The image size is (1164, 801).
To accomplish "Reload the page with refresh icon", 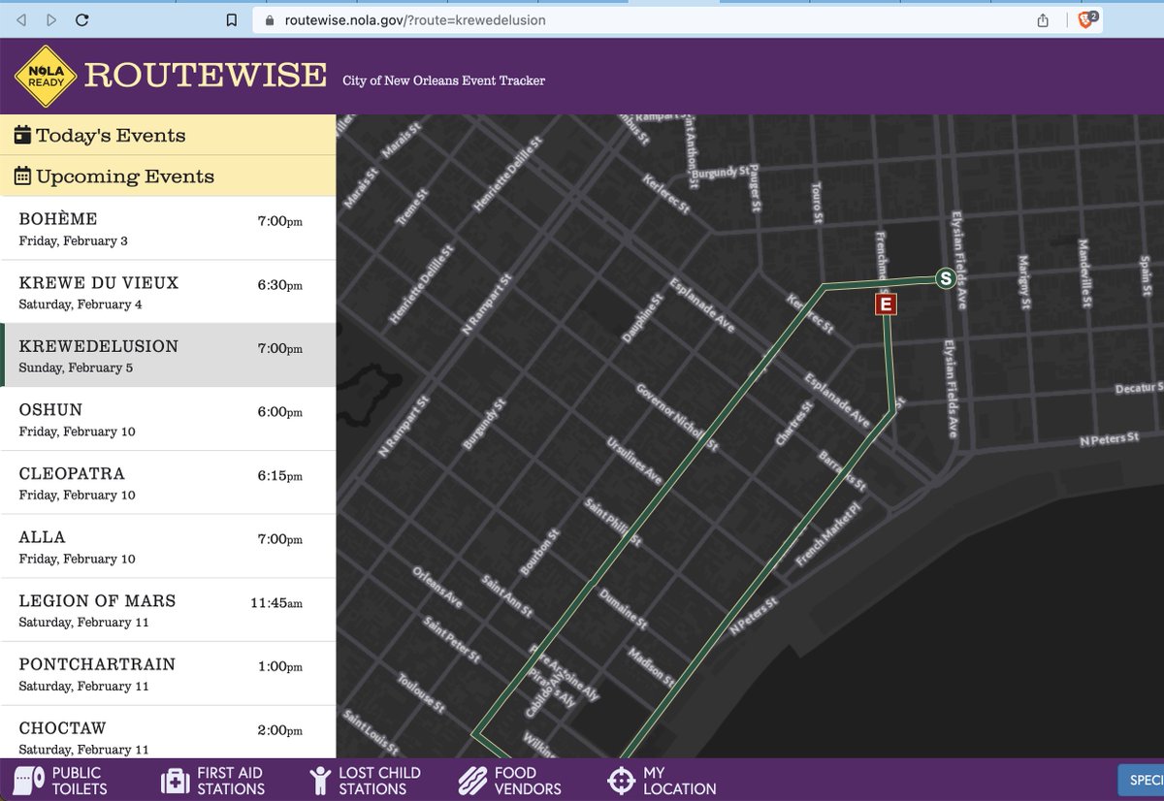I will [x=82, y=19].
